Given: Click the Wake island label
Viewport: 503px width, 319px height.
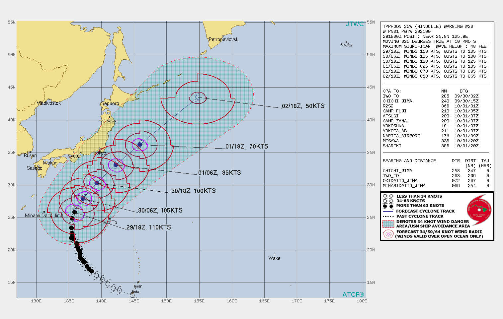Looking at the screenshot, I should pos(274,258).
